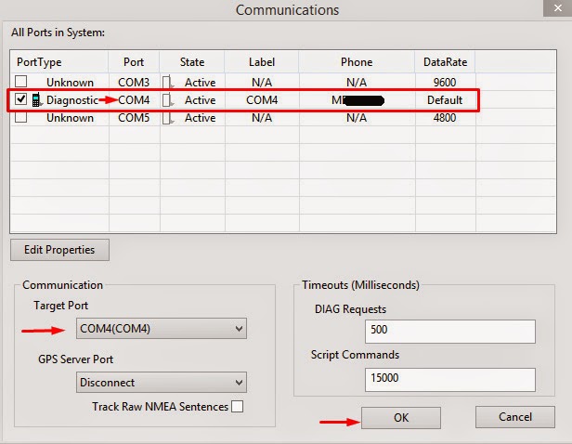Select the COM5 port cell
Image resolution: width=572 pixels, height=444 pixels.
coord(134,118)
